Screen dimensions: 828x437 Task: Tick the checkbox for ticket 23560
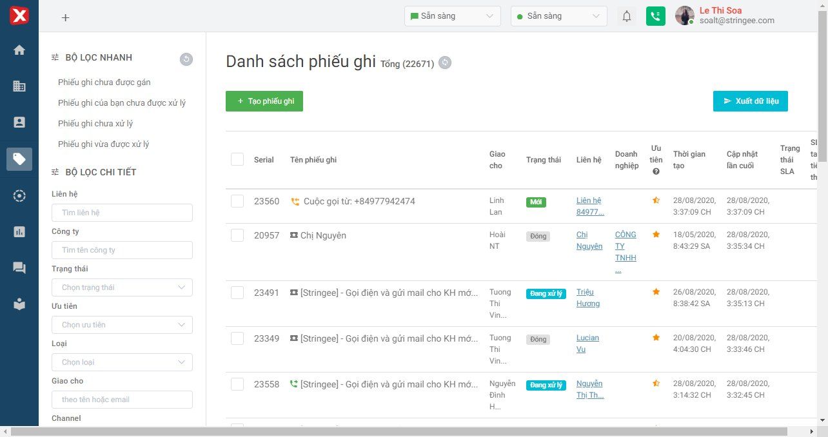(237, 201)
